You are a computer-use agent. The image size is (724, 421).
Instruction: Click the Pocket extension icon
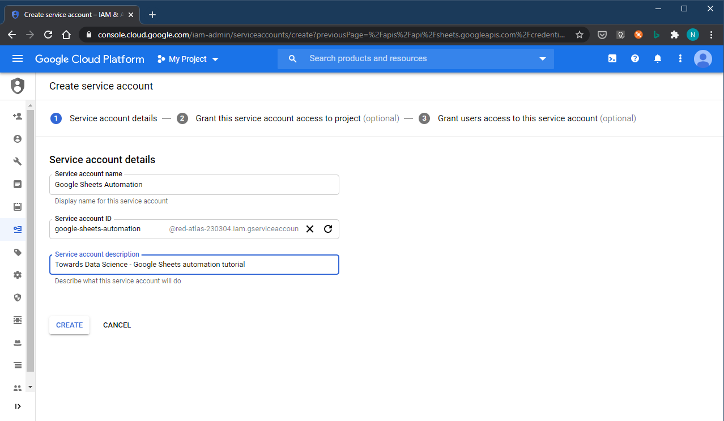(x=602, y=35)
